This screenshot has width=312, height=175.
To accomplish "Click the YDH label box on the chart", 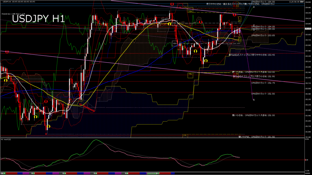I will 190,11.
